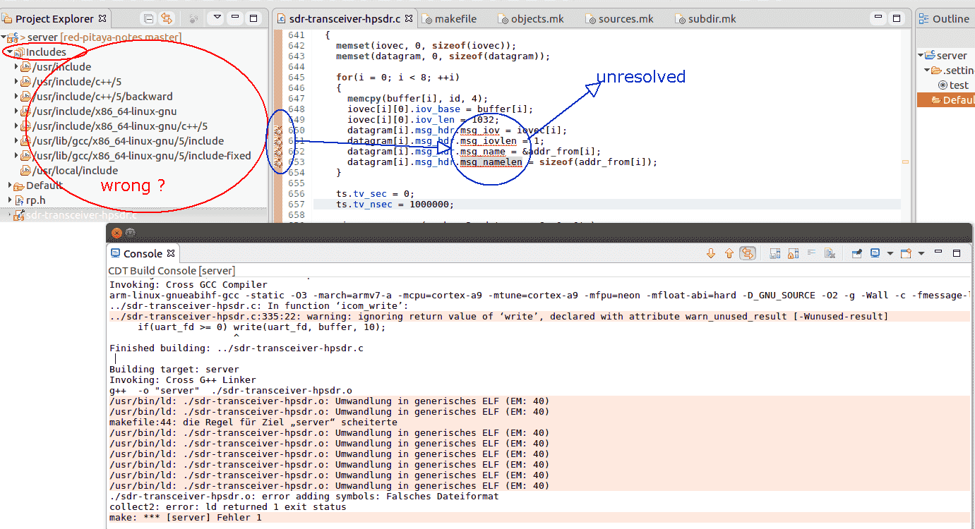Expand the Default build folder

click(x=10, y=186)
